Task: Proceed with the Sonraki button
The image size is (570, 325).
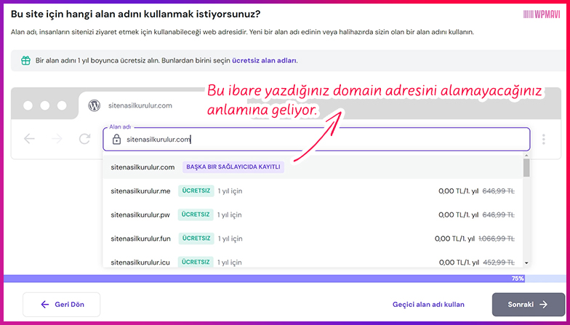Action: click(x=528, y=304)
